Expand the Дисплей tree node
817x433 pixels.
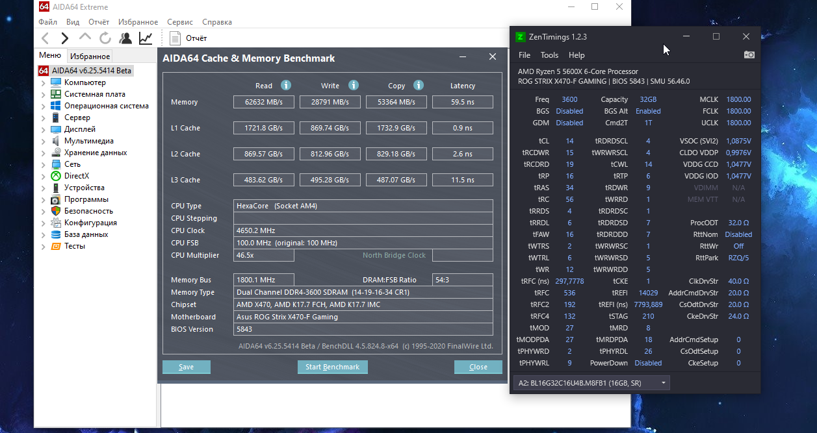pyautogui.click(x=44, y=129)
